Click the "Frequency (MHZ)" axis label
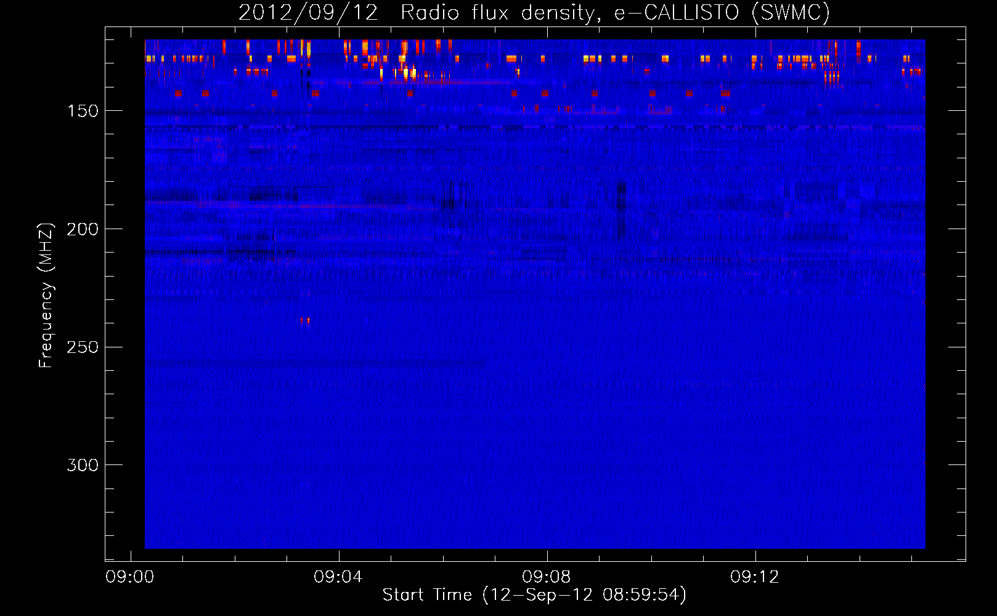The image size is (997, 616). (x=47, y=296)
